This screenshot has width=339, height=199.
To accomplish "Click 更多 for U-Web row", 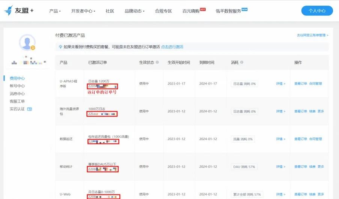I will point(321,194).
